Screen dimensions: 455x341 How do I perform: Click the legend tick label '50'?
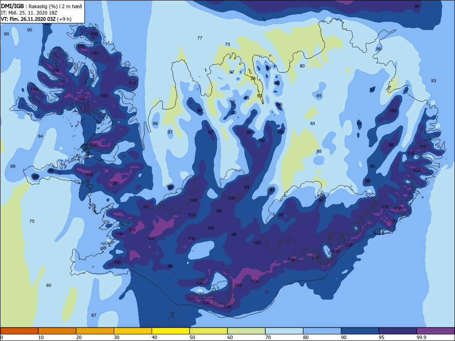192,337
